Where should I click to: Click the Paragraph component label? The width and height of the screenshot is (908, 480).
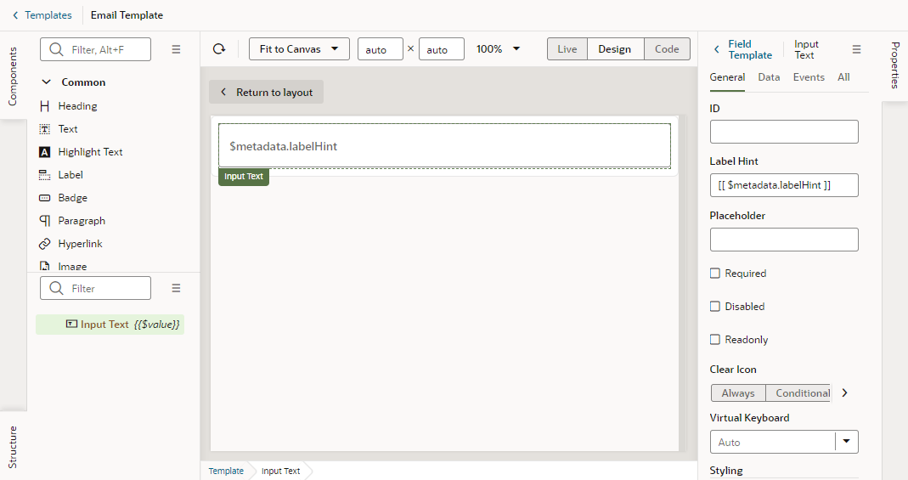coord(82,221)
